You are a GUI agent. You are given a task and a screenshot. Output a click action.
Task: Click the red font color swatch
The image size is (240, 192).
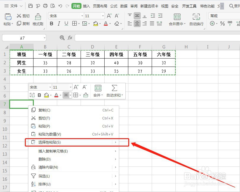[x=106, y=23]
